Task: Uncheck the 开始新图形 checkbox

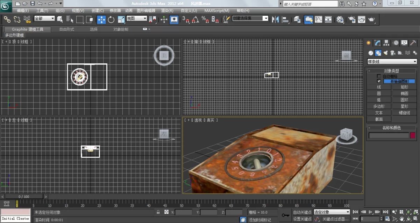Action: (379, 81)
